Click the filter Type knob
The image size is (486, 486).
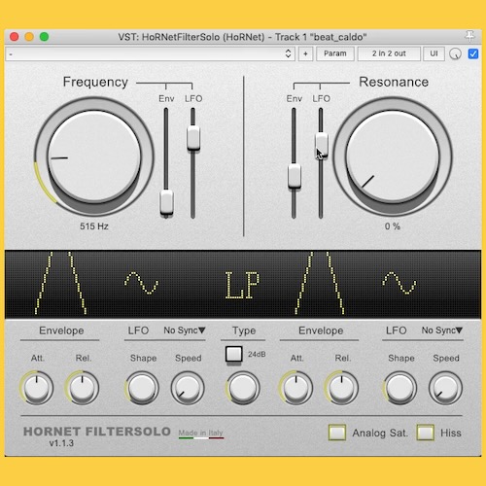243,388
